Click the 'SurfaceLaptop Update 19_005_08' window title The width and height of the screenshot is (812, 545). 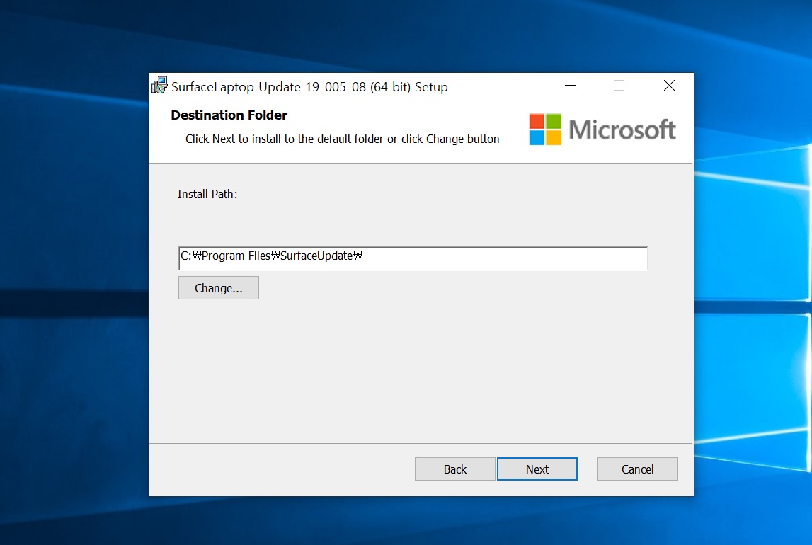(x=309, y=87)
